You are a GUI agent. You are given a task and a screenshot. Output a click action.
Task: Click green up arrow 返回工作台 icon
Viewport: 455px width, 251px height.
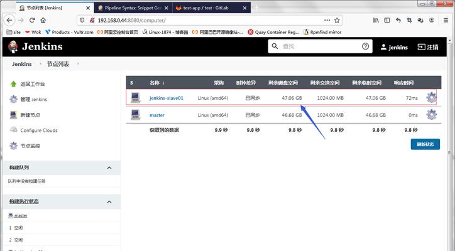click(13, 84)
